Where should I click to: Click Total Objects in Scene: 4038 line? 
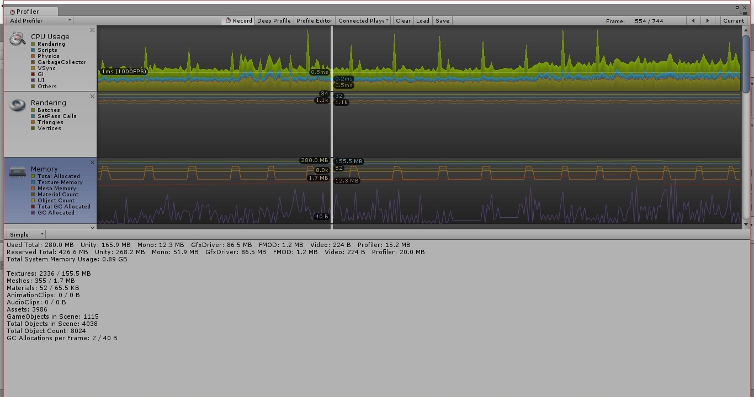pos(52,324)
